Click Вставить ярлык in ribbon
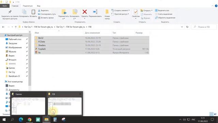This screenshot has height=123, width=218. (46, 18)
